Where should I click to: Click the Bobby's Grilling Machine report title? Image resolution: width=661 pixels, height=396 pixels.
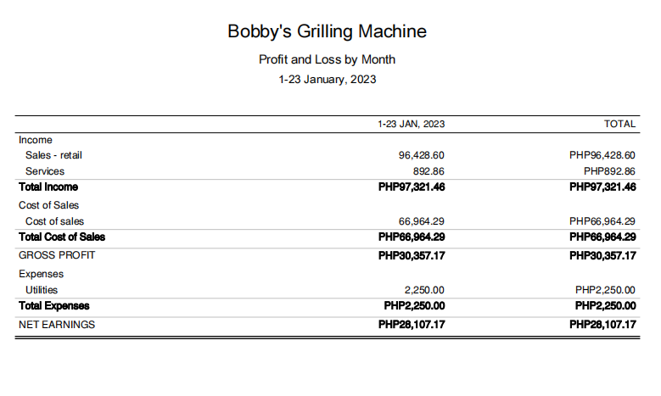click(x=327, y=32)
